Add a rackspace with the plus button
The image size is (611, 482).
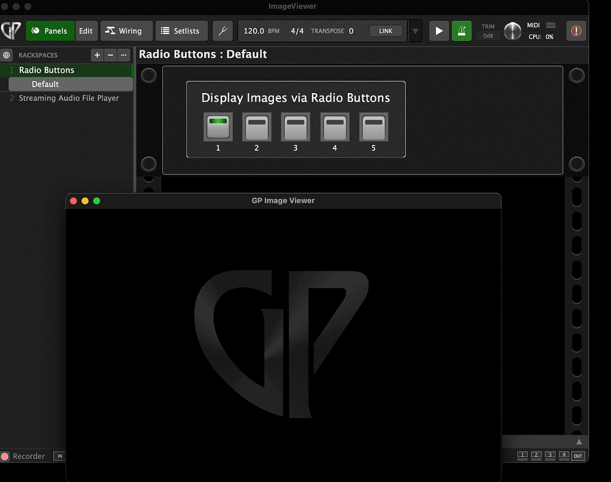(x=97, y=55)
